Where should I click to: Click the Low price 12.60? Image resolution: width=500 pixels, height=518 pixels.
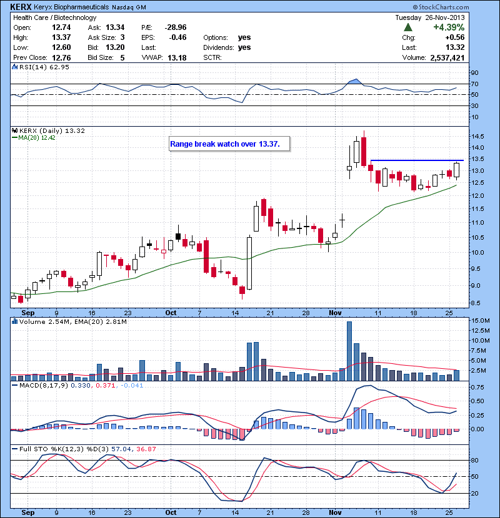(x=61, y=47)
